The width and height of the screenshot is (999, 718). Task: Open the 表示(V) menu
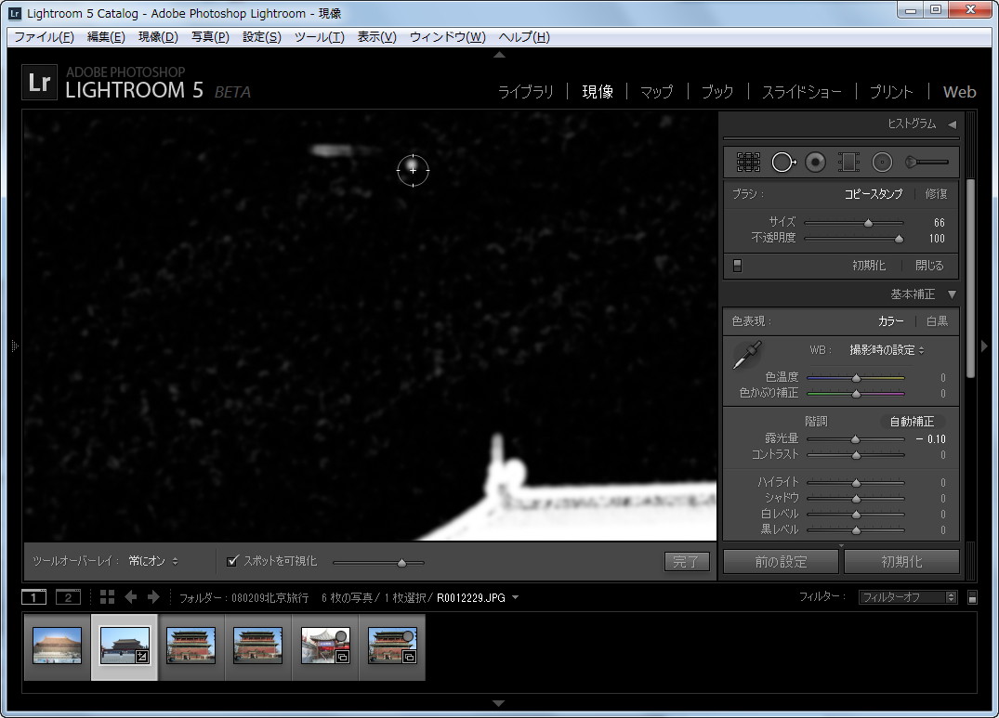tap(376, 37)
